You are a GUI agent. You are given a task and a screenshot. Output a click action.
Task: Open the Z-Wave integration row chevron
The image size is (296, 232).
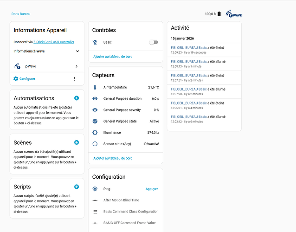coord(77,66)
